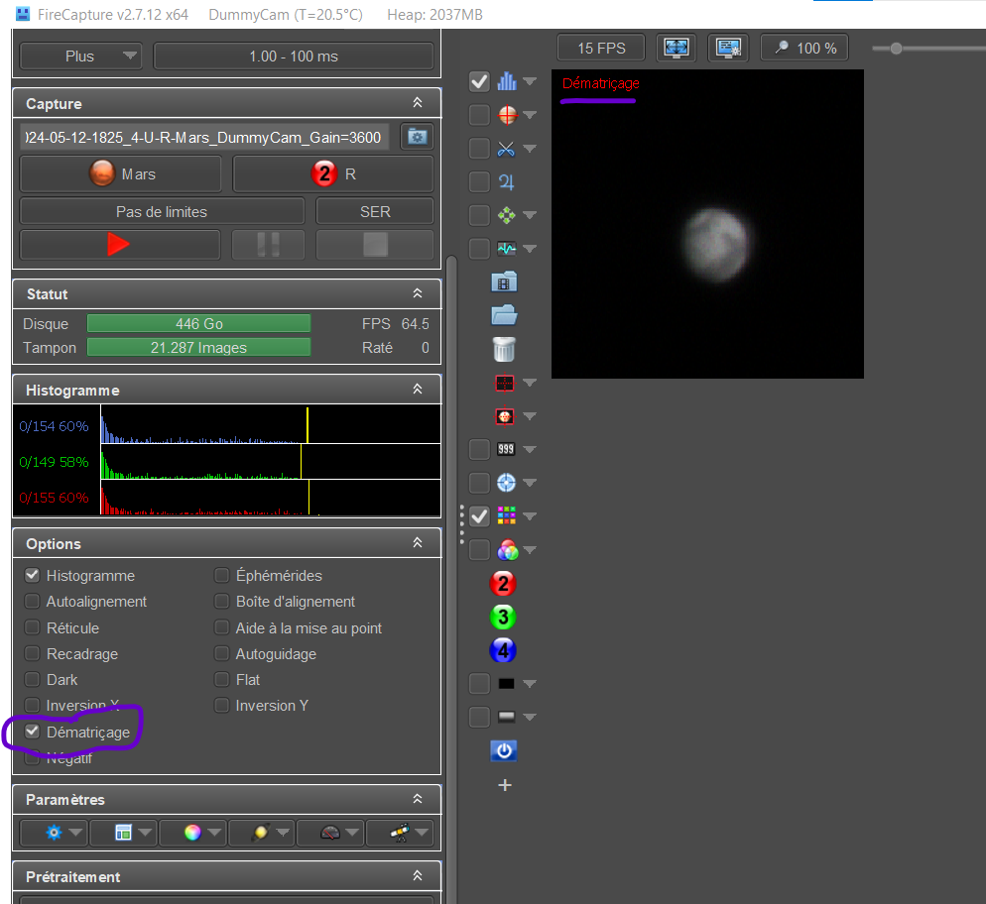Enable the Inversion Y checkbox
Viewport: 986px width, 904px height.
tap(221, 705)
